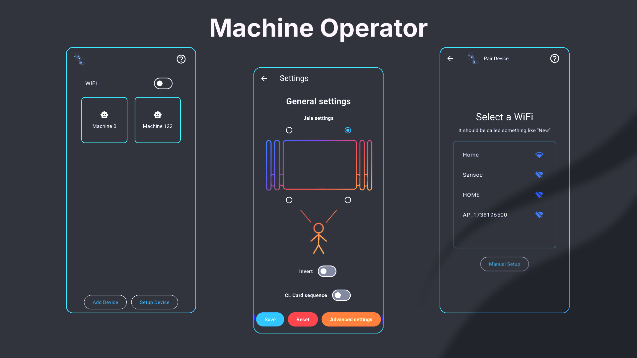637x358 pixels.
Task: Click the Machine 0 device icon
Action: point(104,114)
